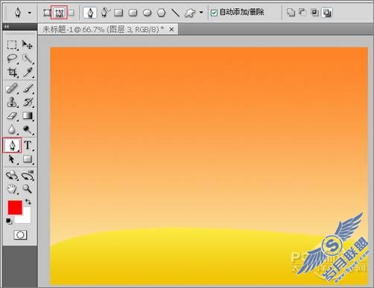This screenshot has width=374, height=288.
Task: Switch to the 未标题-1 document tab
Action: pos(103,30)
